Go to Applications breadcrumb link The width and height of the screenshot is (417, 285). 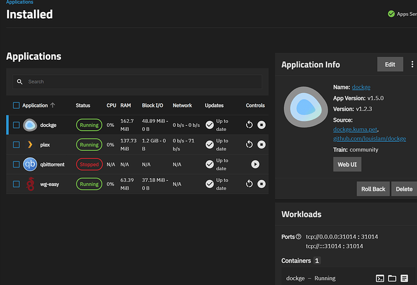pos(20,2)
